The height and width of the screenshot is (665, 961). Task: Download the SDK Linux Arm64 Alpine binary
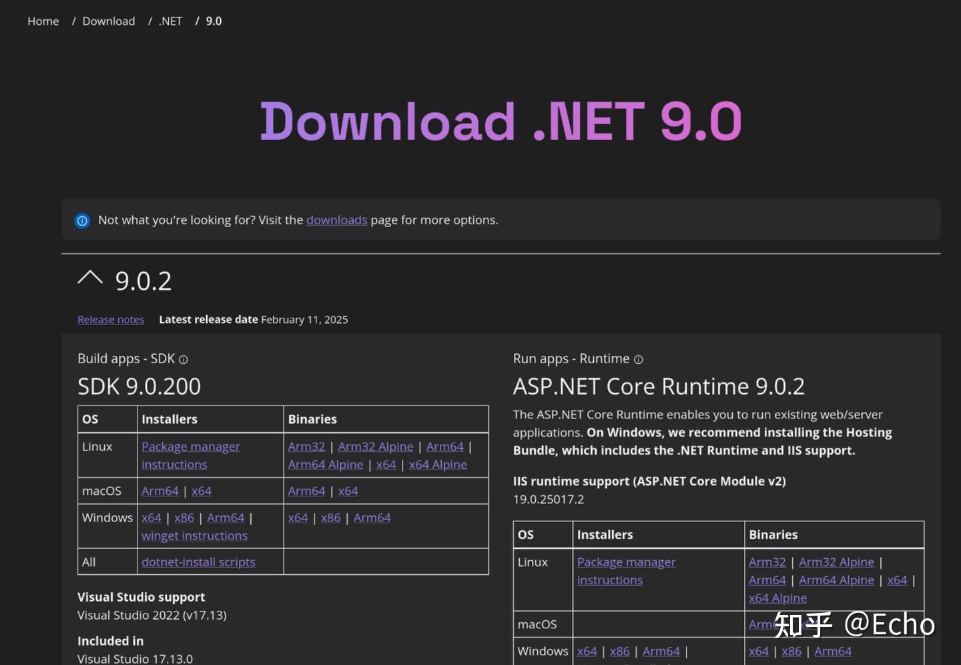point(326,465)
